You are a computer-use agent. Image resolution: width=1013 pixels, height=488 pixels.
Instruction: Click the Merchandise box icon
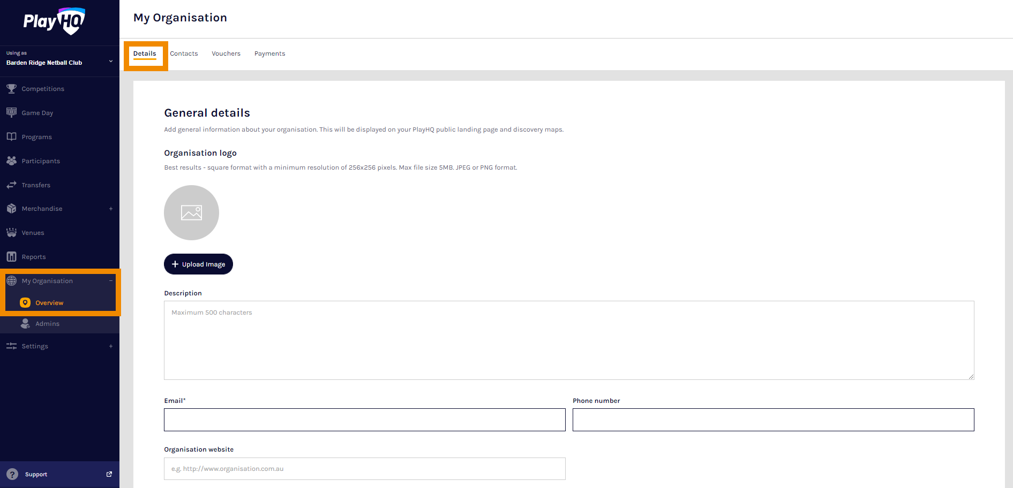click(x=11, y=209)
